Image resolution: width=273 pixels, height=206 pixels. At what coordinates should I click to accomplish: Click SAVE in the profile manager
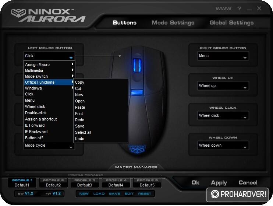(114, 193)
